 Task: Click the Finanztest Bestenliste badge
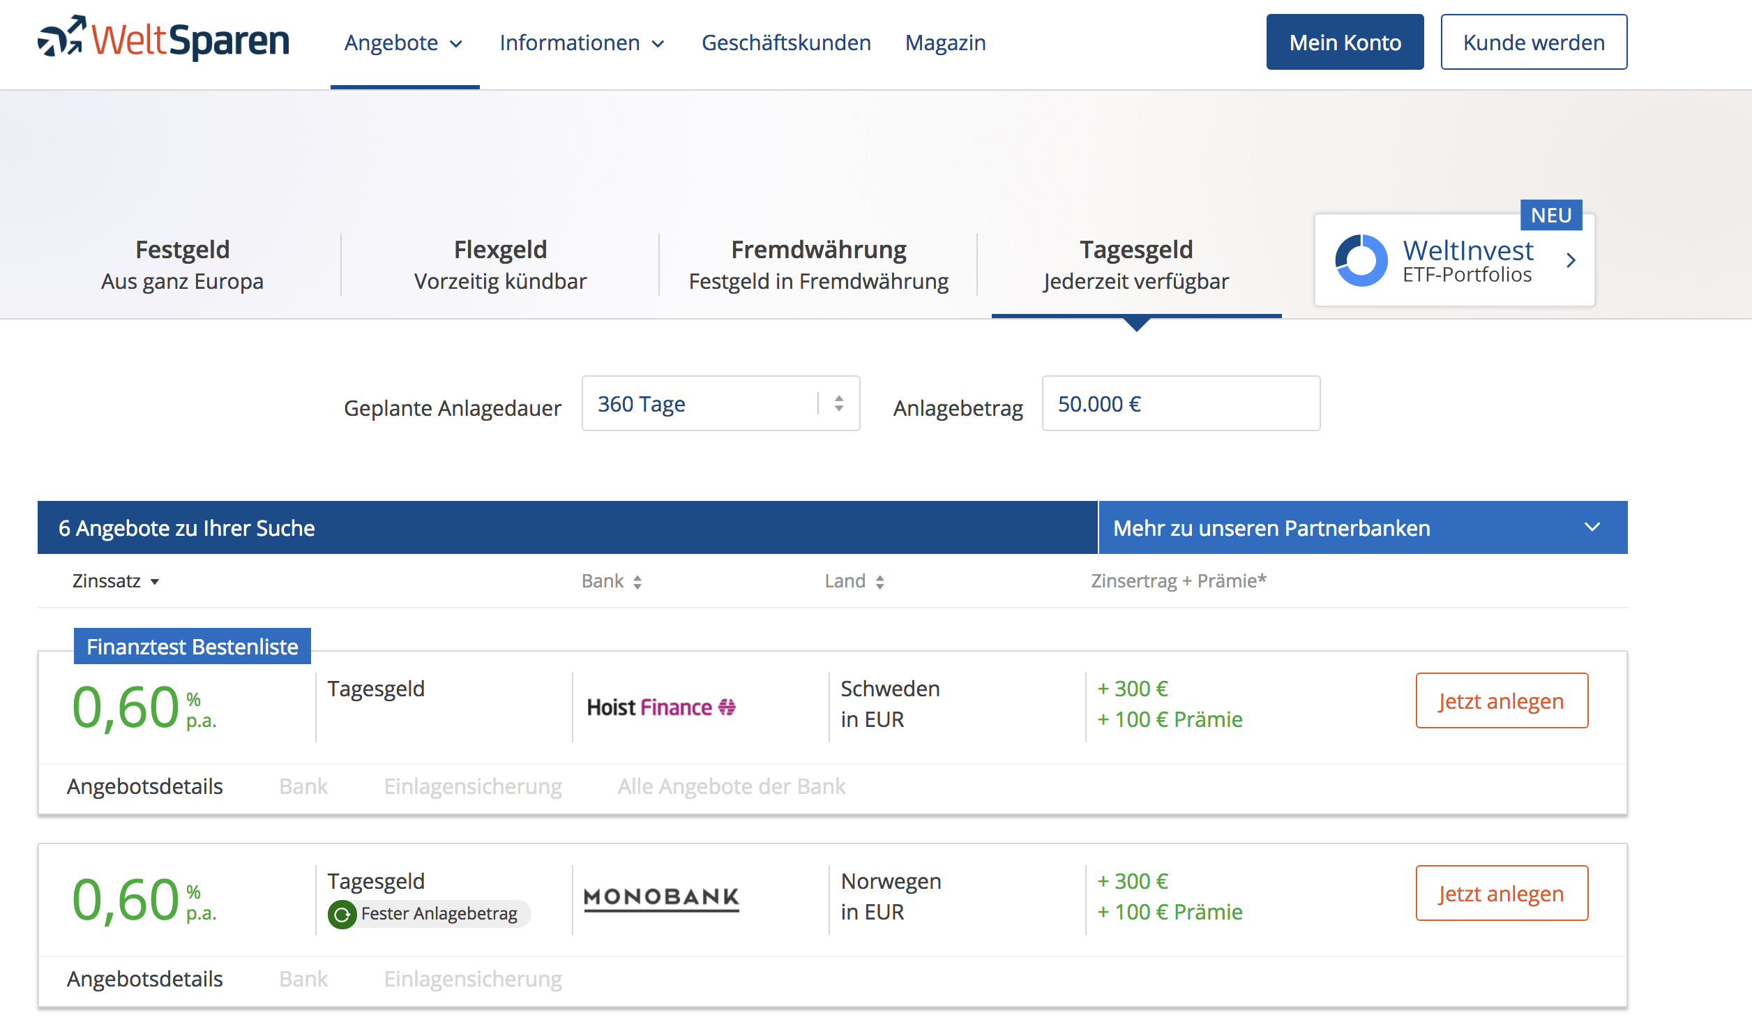[x=192, y=646]
